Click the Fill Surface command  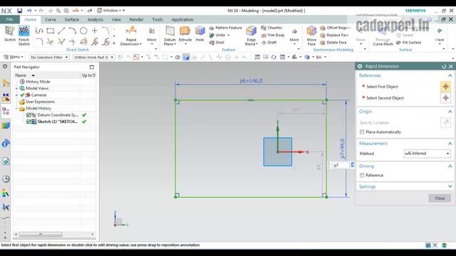point(409,43)
